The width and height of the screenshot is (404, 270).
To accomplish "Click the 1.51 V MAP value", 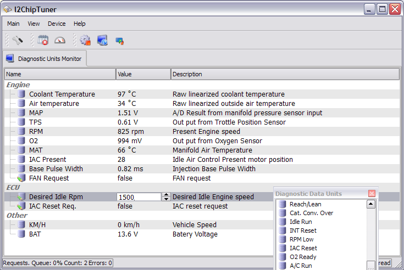I will tap(128, 113).
